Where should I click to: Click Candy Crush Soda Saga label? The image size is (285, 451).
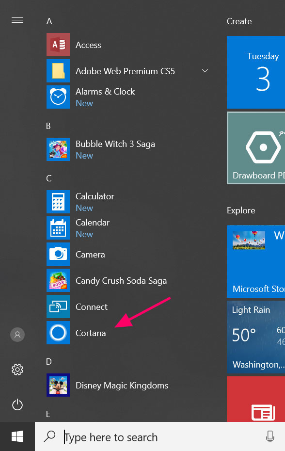pyautogui.click(x=121, y=281)
